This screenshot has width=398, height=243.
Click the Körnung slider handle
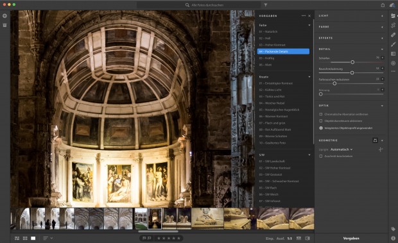click(x=321, y=94)
